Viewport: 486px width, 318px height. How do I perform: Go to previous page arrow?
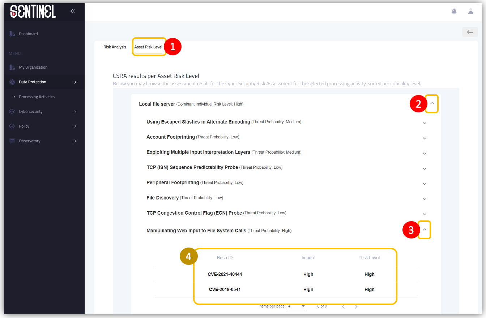[344, 307]
